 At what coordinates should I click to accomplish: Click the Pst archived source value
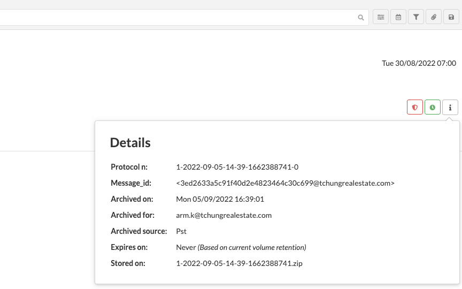pyautogui.click(x=181, y=231)
